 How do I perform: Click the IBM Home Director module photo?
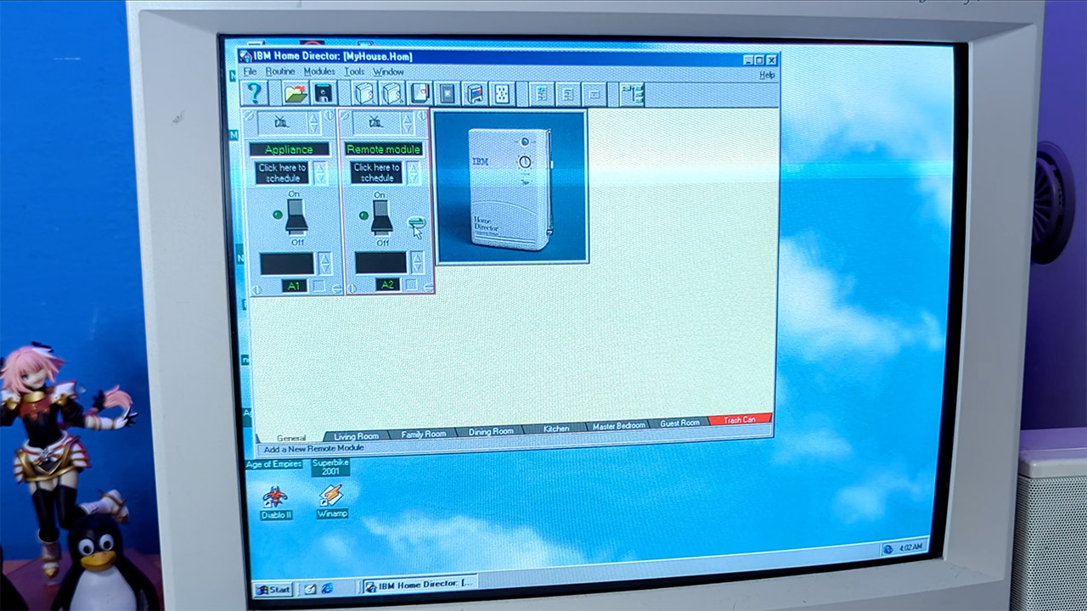[x=511, y=188]
